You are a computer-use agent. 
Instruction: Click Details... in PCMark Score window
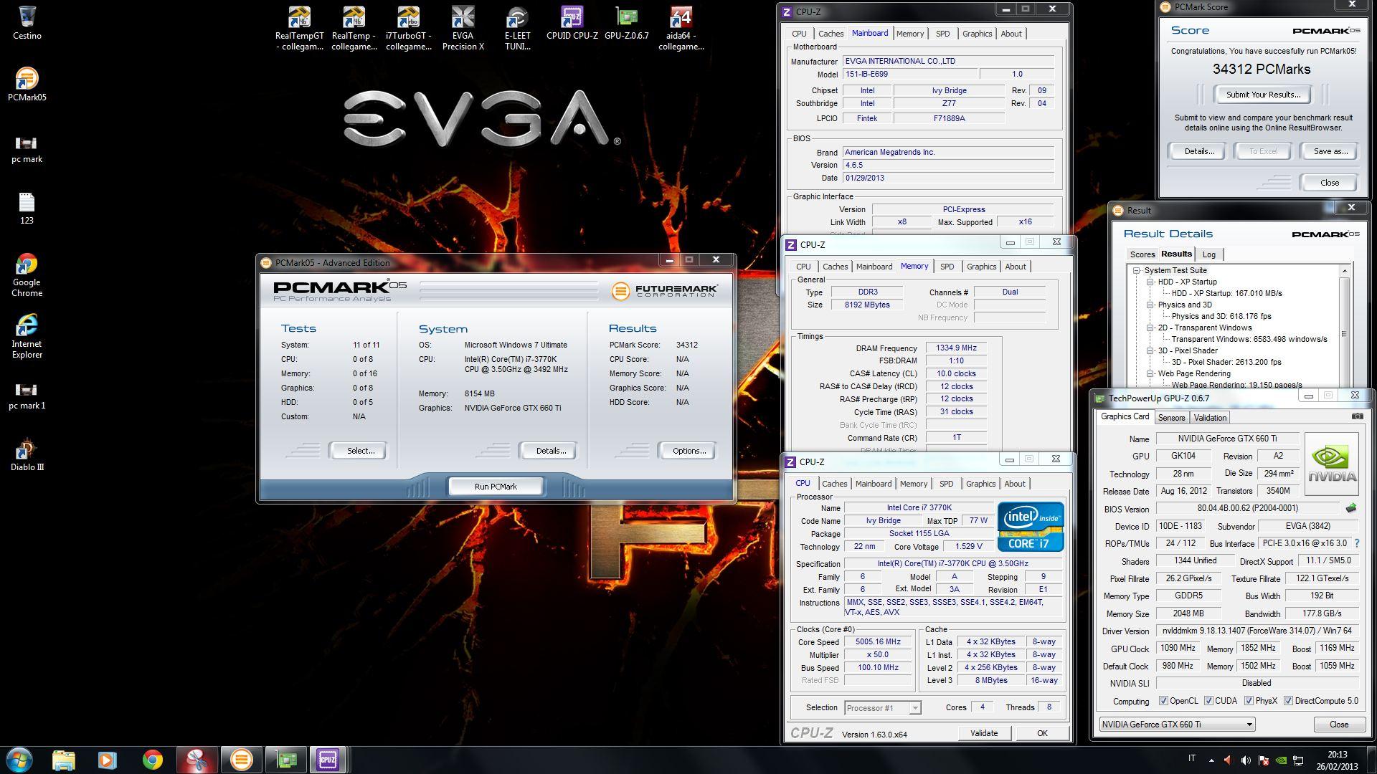1198,151
